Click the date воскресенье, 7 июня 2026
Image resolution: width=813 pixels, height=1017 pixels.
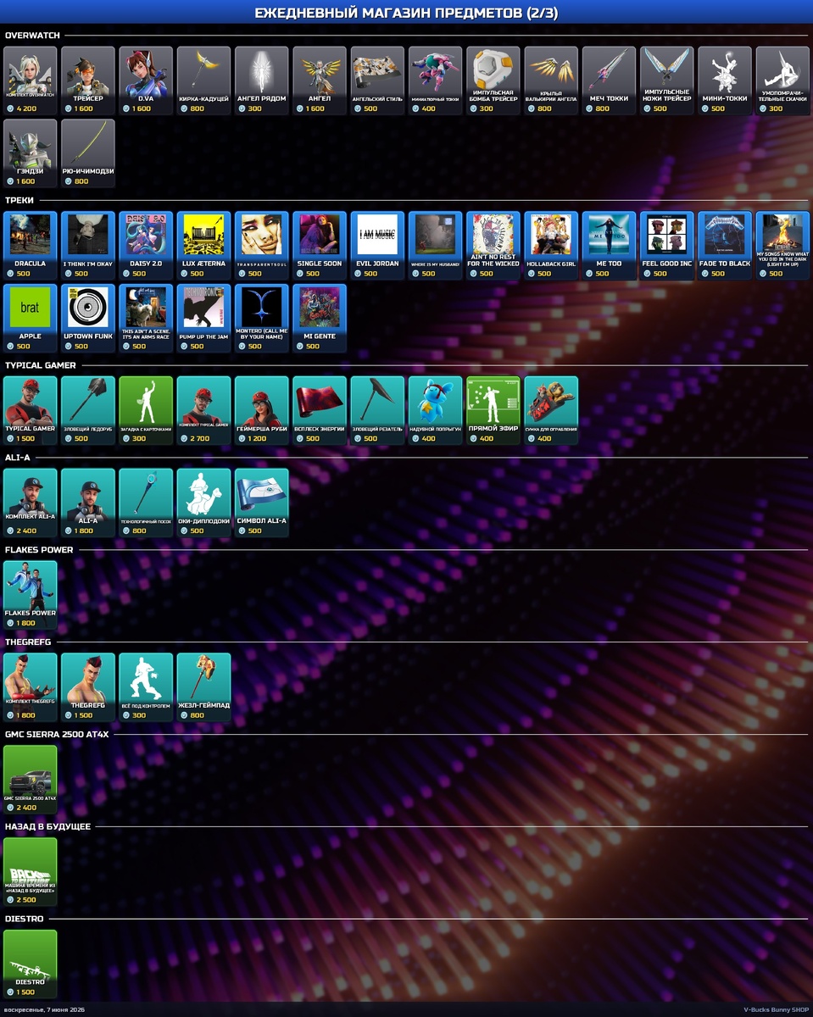(x=44, y=1009)
